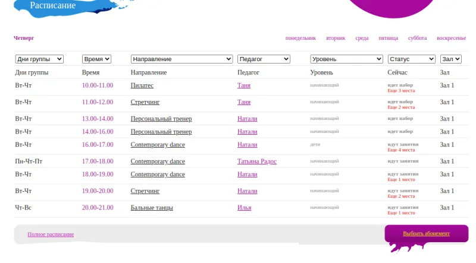The width and height of the screenshot is (476, 263).
Task: Switch to среда schedule
Action: pyautogui.click(x=362, y=38)
